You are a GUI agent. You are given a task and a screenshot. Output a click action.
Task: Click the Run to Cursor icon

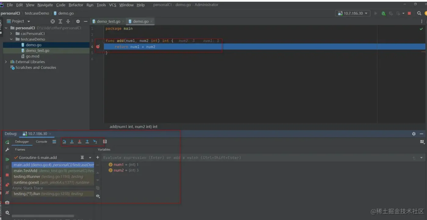[x=95, y=141]
